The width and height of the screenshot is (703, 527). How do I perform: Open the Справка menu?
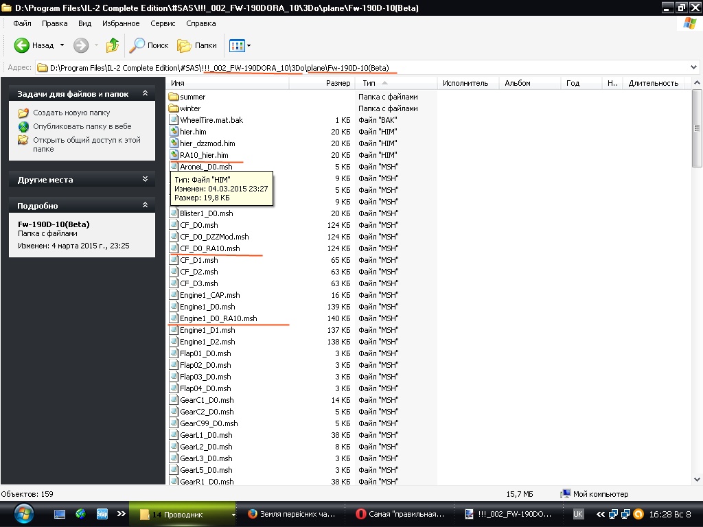(201, 23)
